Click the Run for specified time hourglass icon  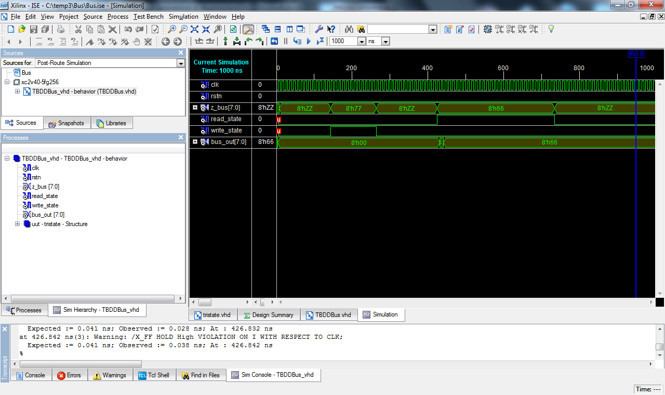tap(320, 41)
